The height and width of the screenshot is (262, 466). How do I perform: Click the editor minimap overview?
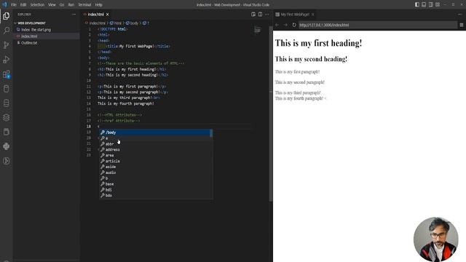[x=257, y=30]
